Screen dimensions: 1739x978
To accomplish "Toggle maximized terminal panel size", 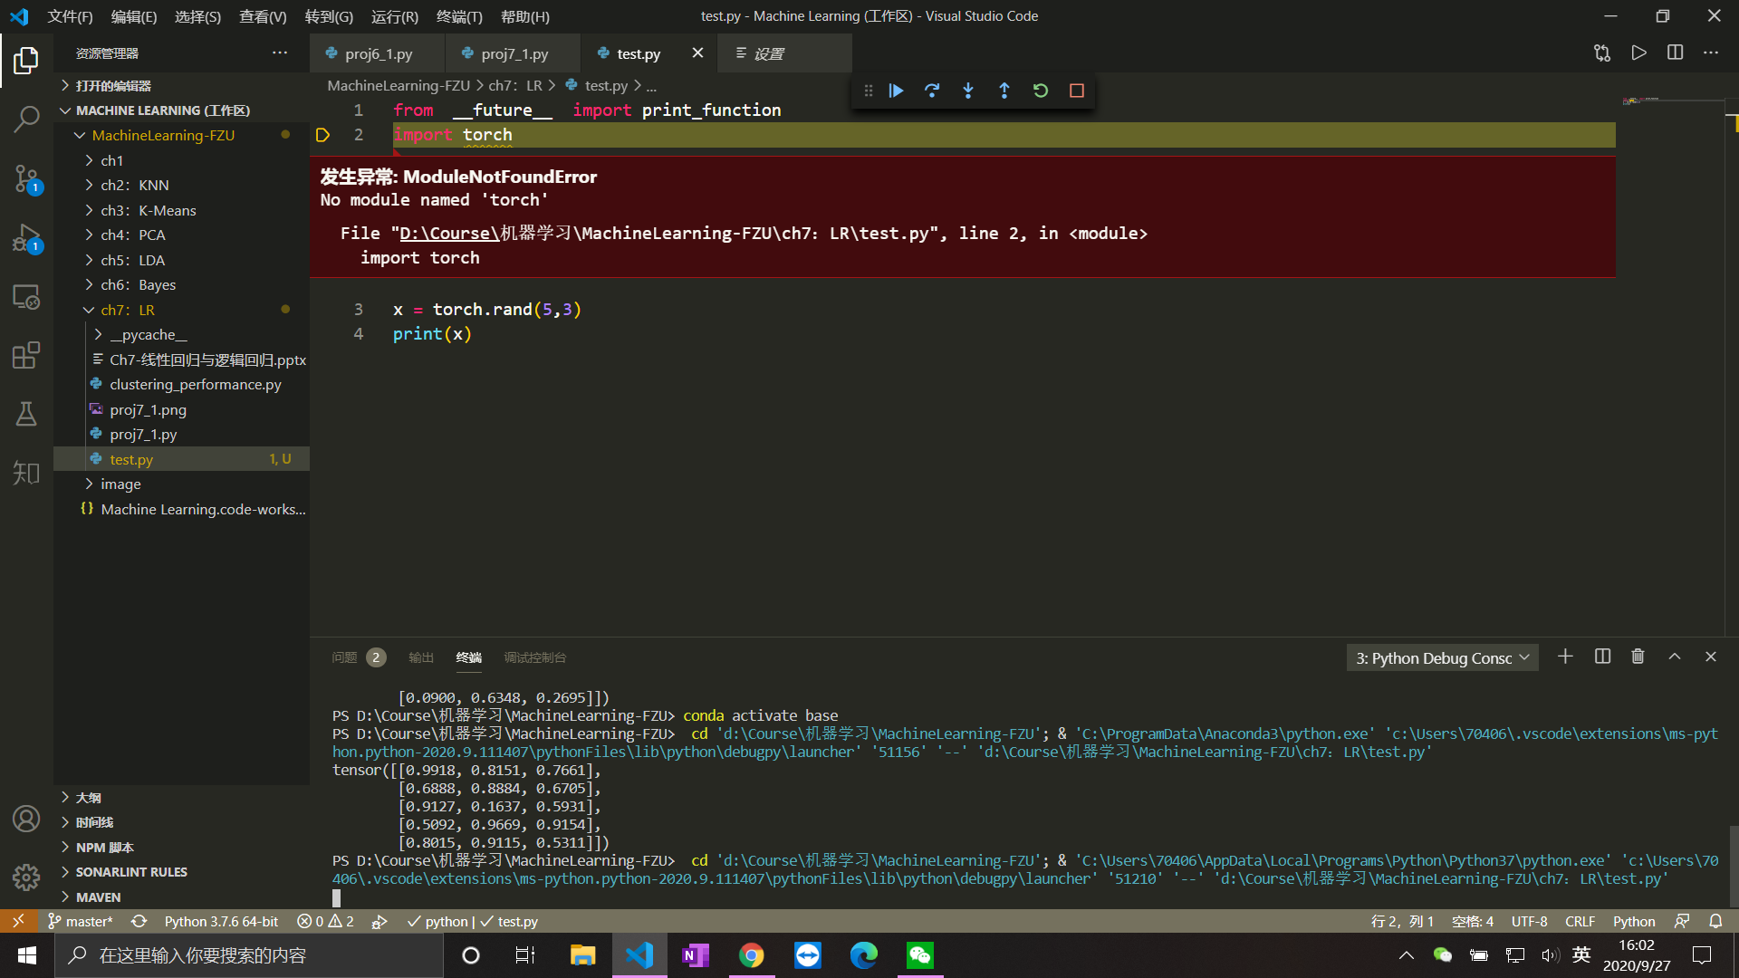I will click(x=1675, y=657).
